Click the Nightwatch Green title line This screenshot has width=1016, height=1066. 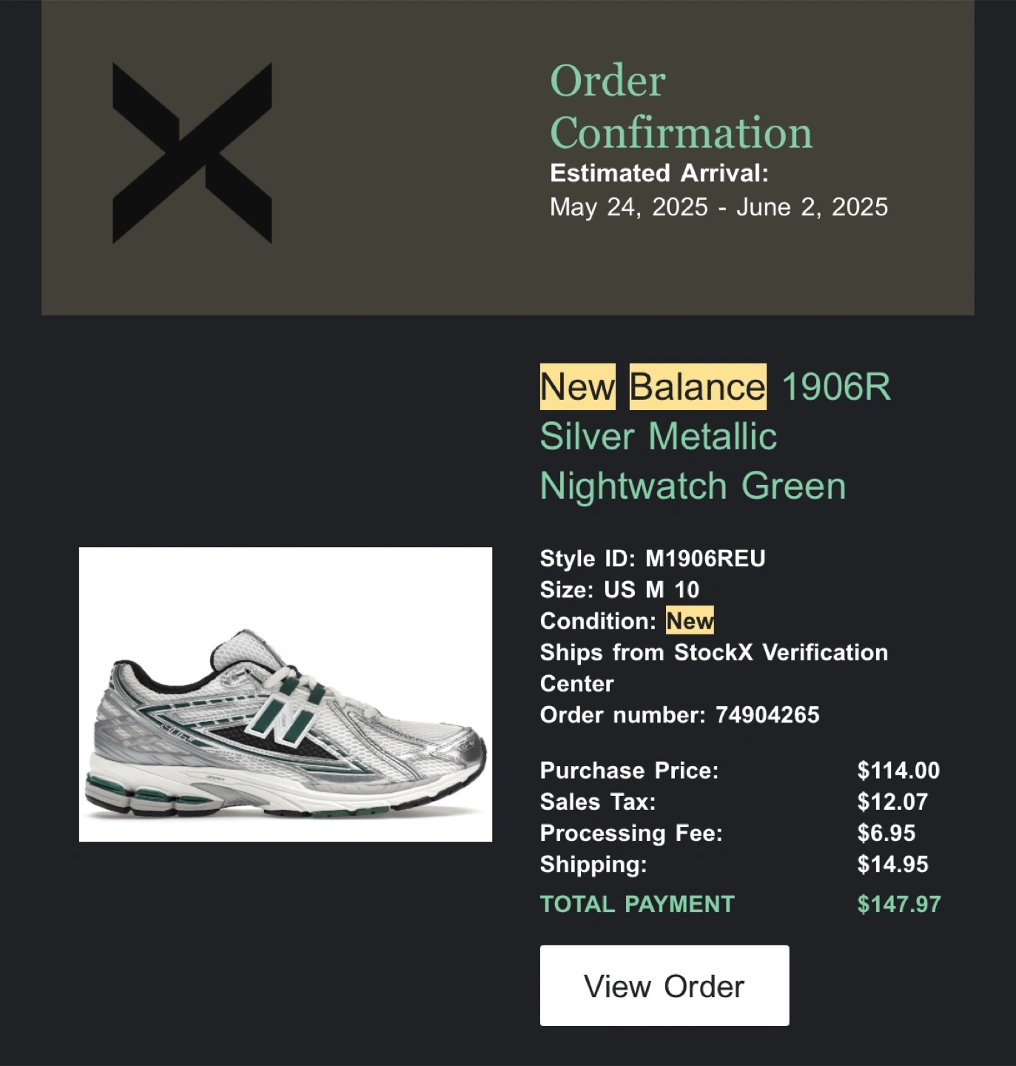point(693,486)
